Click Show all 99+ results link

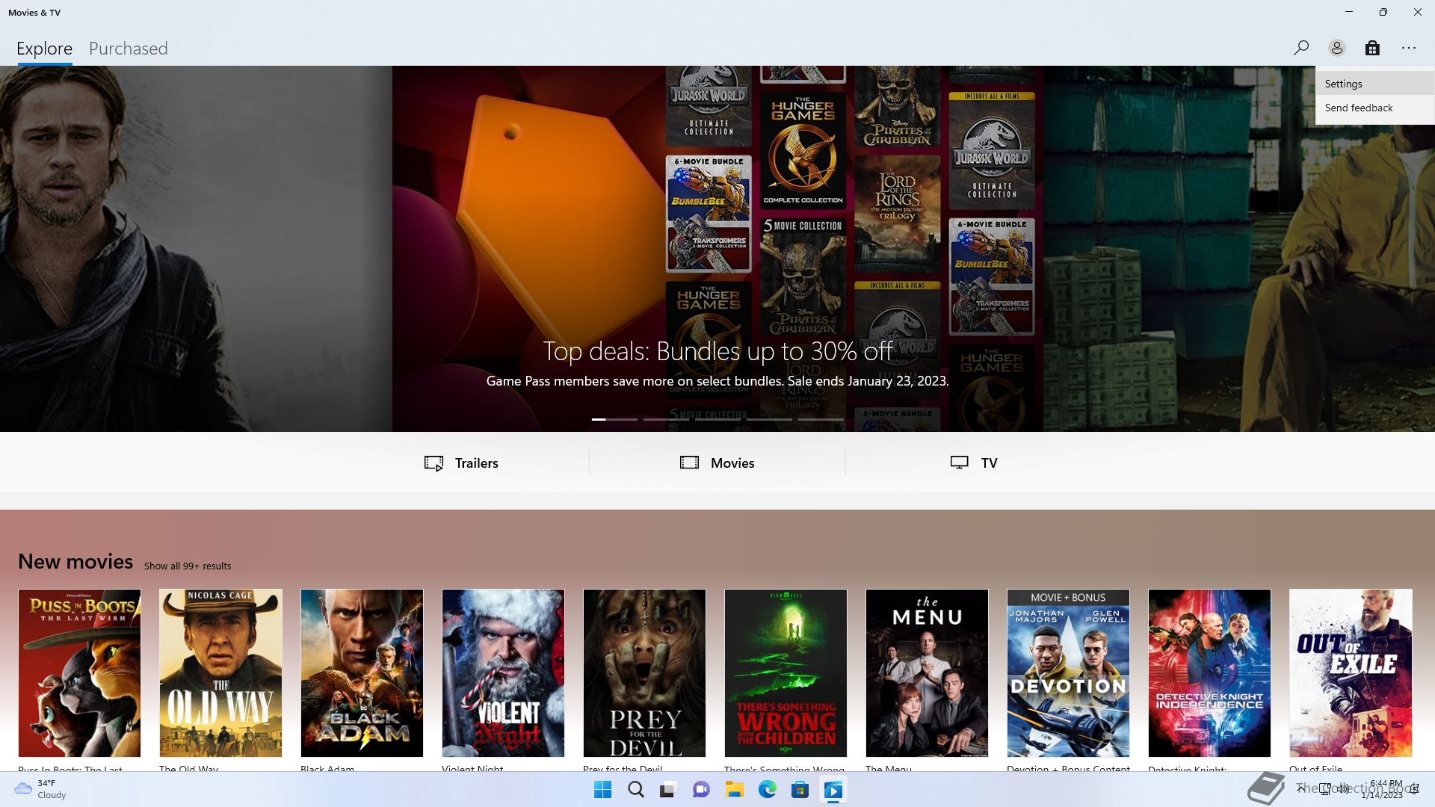click(188, 566)
